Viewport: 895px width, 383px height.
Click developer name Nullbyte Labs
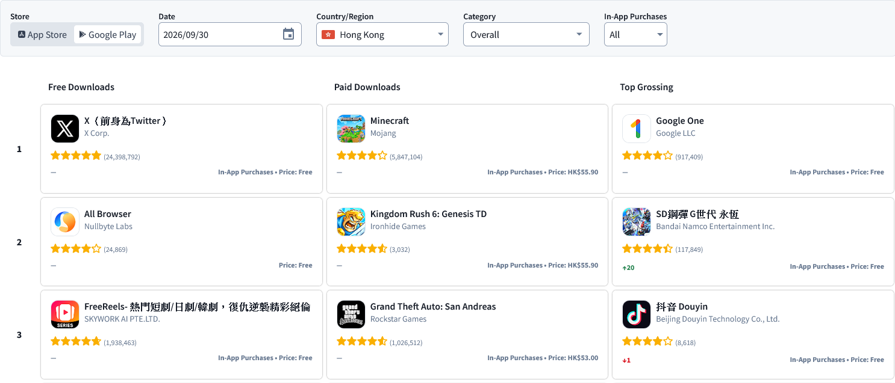[108, 227]
